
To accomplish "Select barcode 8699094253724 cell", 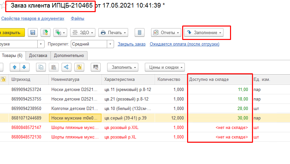I will coord(29,90).
